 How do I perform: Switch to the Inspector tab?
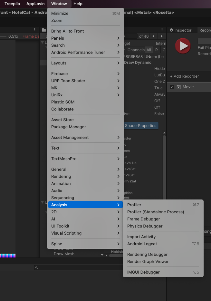(181, 30)
